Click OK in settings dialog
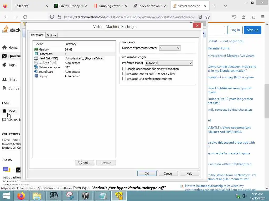 pos(147,174)
